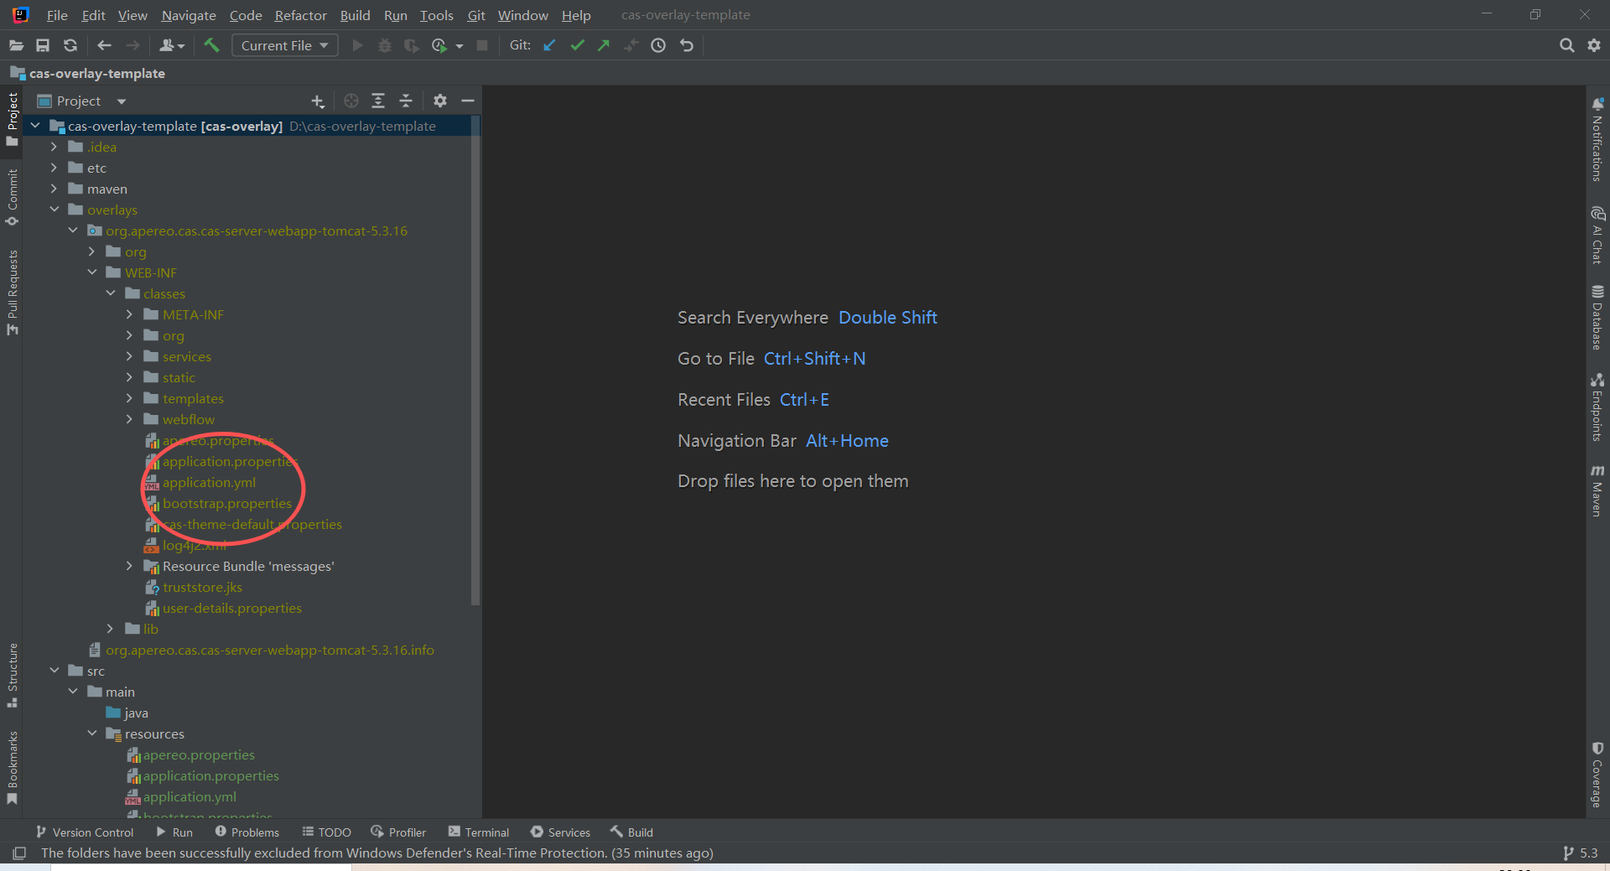Collapse the overlays folder
This screenshot has height=871, width=1610.
tap(54, 210)
